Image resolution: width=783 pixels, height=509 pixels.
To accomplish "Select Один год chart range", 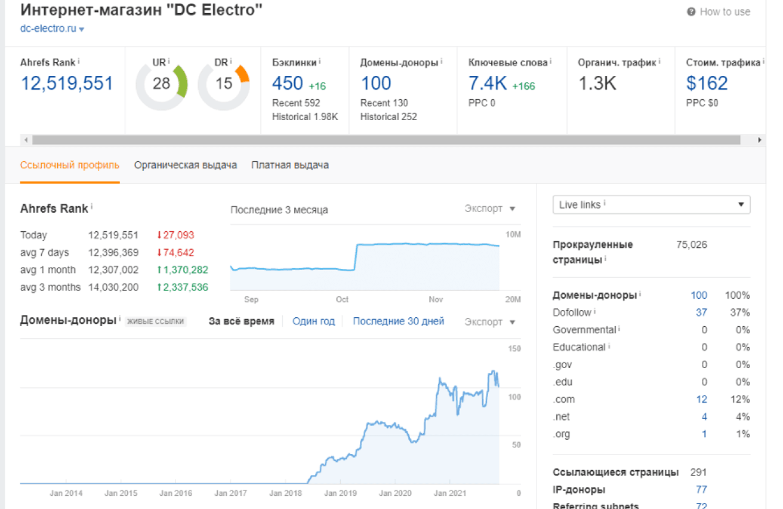I will point(314,321).
